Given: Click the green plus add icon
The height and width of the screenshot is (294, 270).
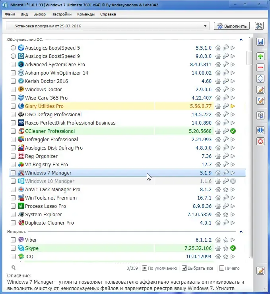Looking at the screenshot, I should pos(260,56).
